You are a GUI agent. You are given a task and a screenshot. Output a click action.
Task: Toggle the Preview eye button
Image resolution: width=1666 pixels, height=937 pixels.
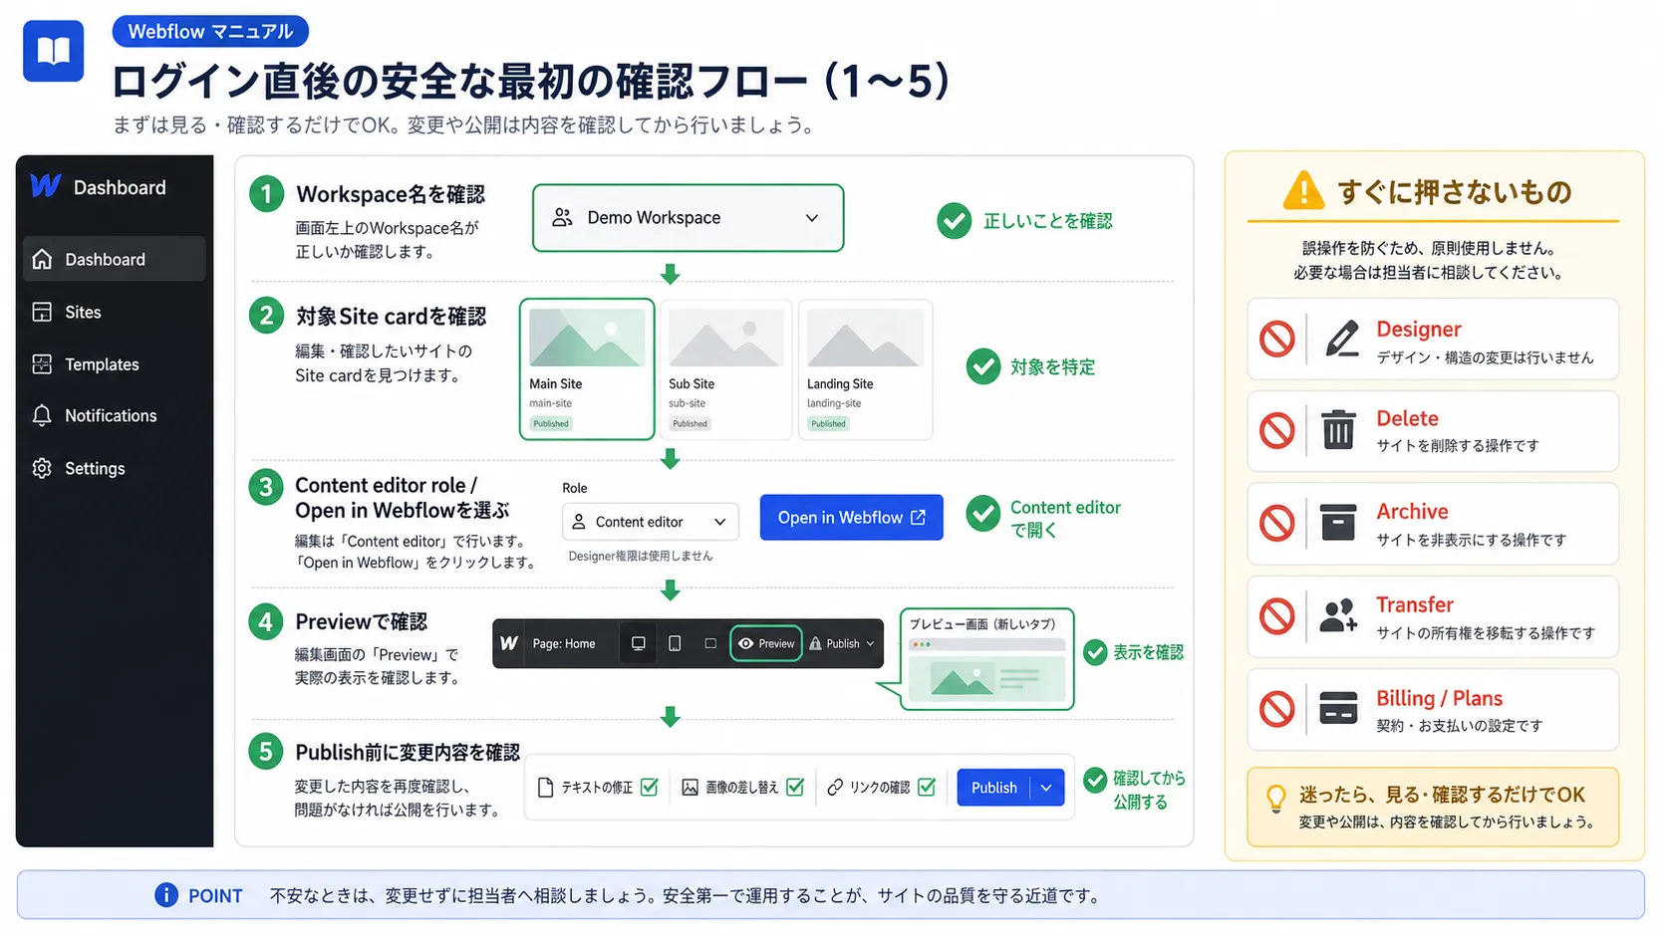tap(766, 643)
